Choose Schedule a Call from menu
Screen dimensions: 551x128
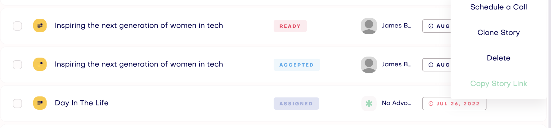498,7
